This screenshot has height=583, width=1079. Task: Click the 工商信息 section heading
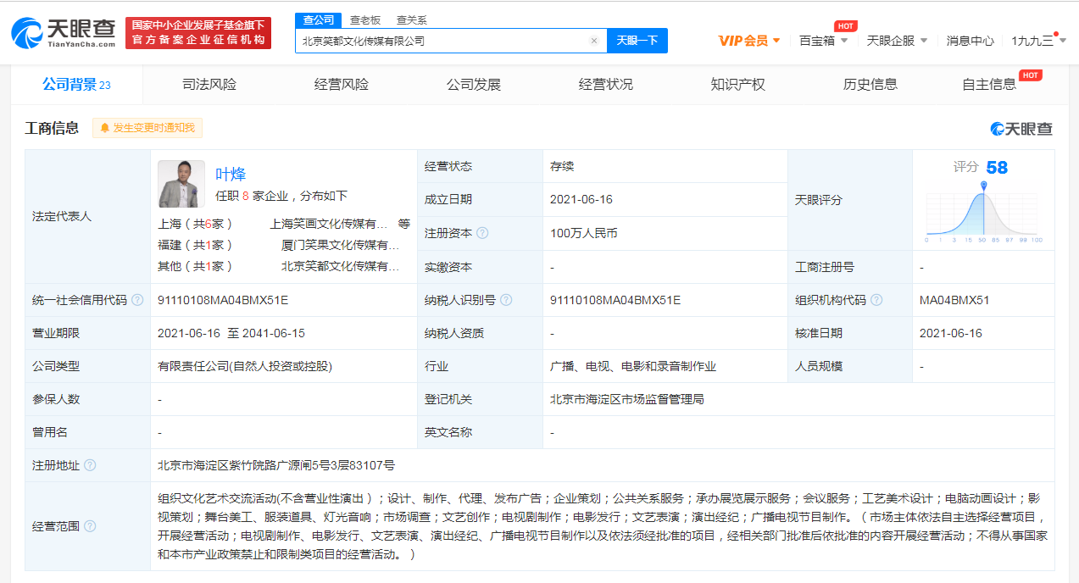tap(53, 128)
